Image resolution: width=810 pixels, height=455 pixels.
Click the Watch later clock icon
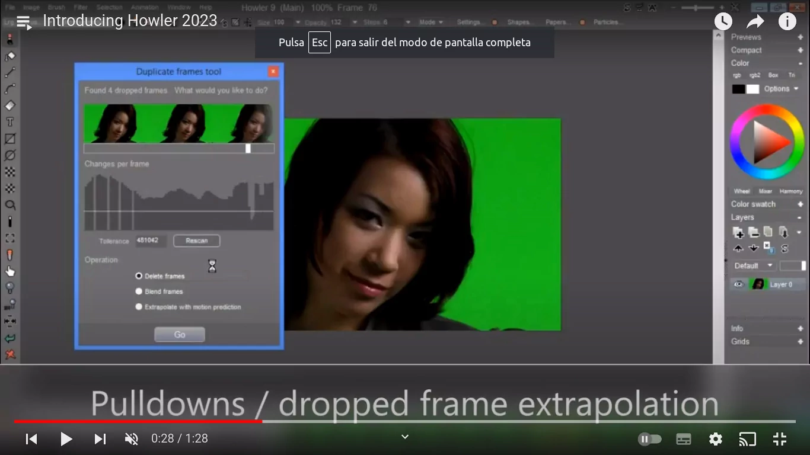pyautogui.click(x=723, y=22)
